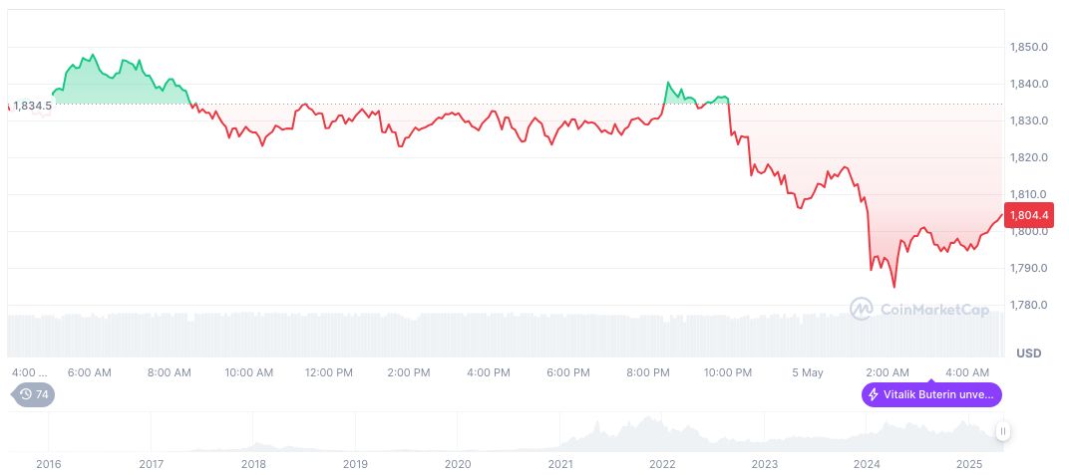Jump to 2017 in the navigator timeline

coord(151,464)
